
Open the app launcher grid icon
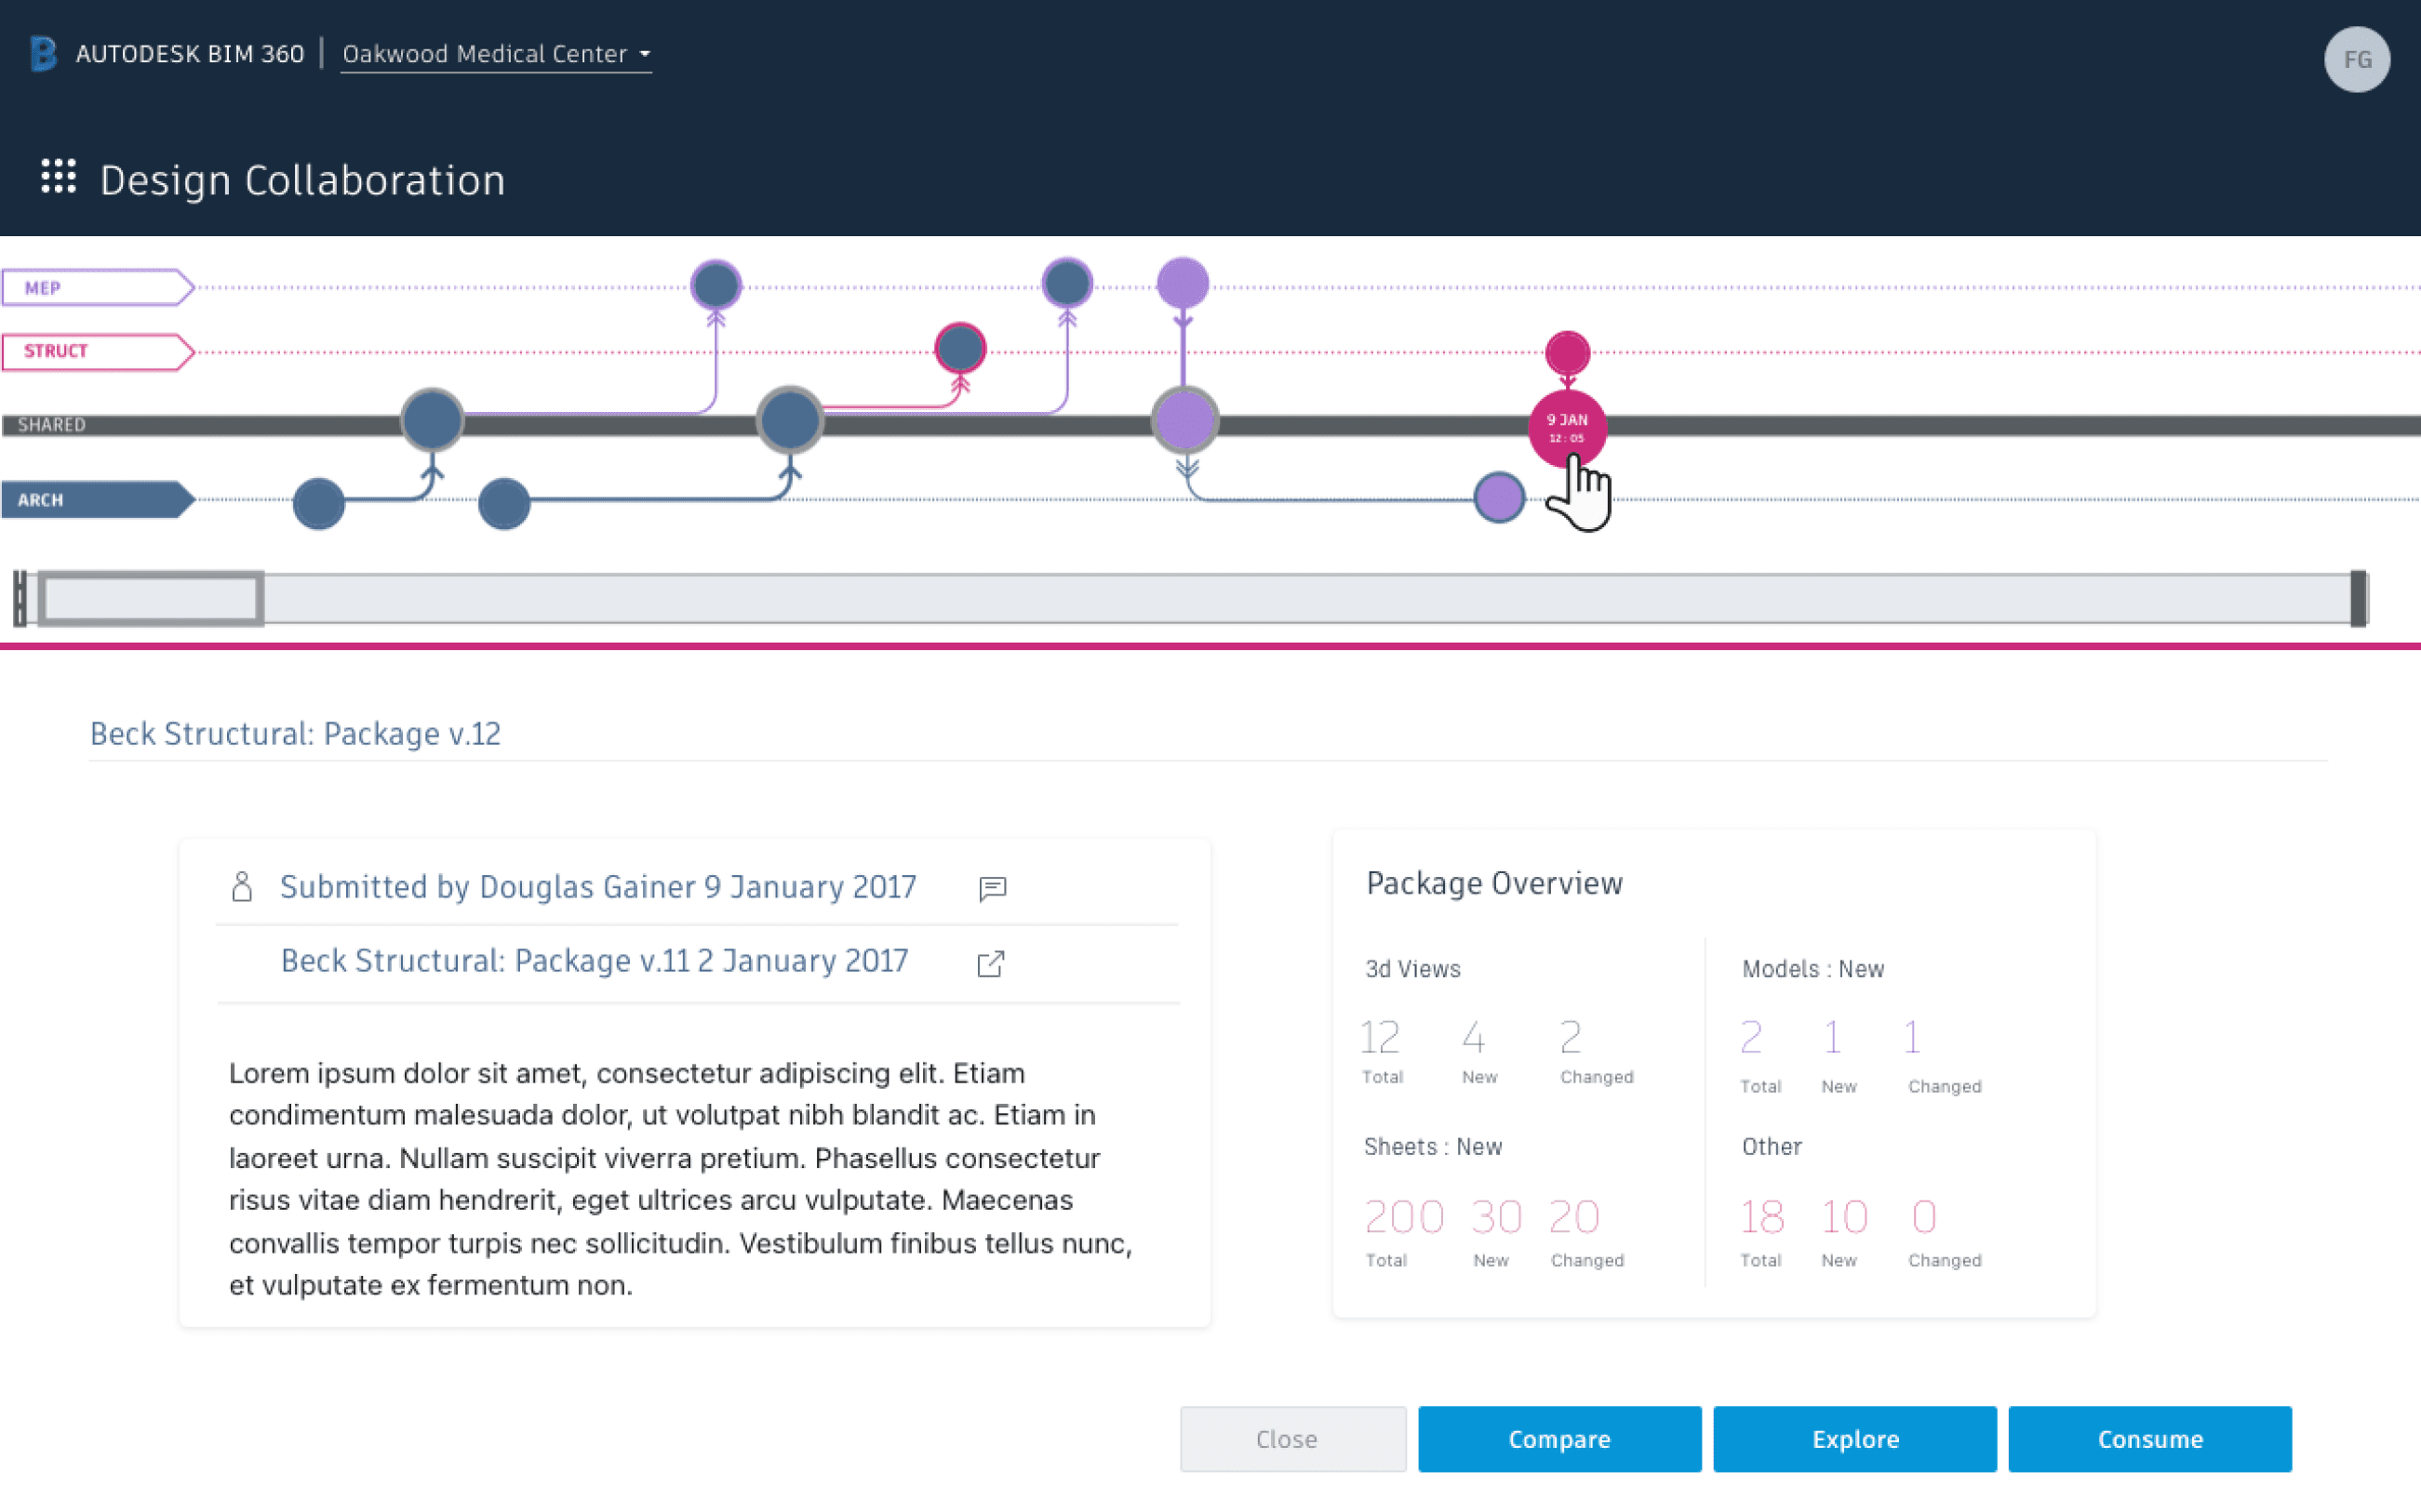[58, 178]
